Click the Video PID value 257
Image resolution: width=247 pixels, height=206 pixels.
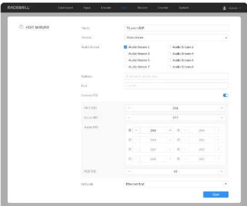tap(175, 117)
